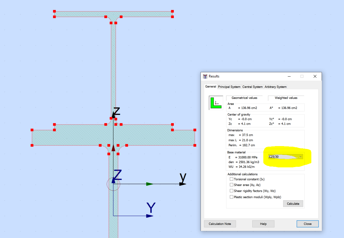Click the circled origin marker on Z axis
The height and width of the screenshot is (238, 344).
click(x=113, y=184)
